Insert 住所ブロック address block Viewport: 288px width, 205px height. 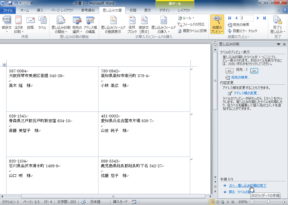pyautogui.click(x=132, y=24)
